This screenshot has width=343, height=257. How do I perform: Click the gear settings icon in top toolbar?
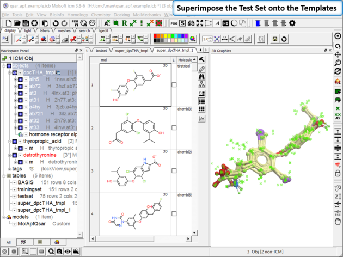292,23
